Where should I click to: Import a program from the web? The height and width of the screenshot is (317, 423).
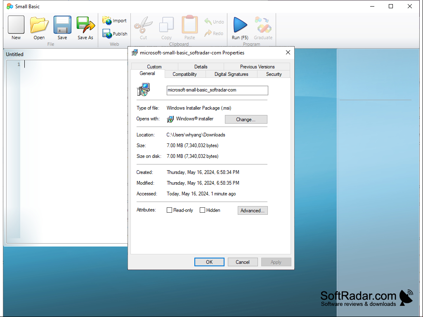pos(114,21)
